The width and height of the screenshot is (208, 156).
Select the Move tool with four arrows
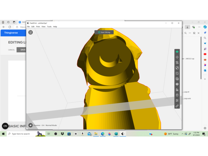(177, 57)
